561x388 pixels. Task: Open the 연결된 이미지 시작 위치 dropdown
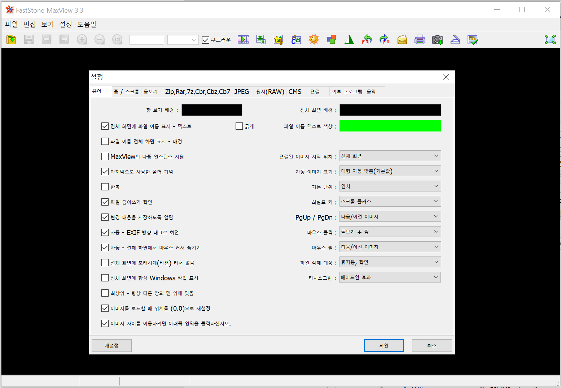tap(390, 156)
